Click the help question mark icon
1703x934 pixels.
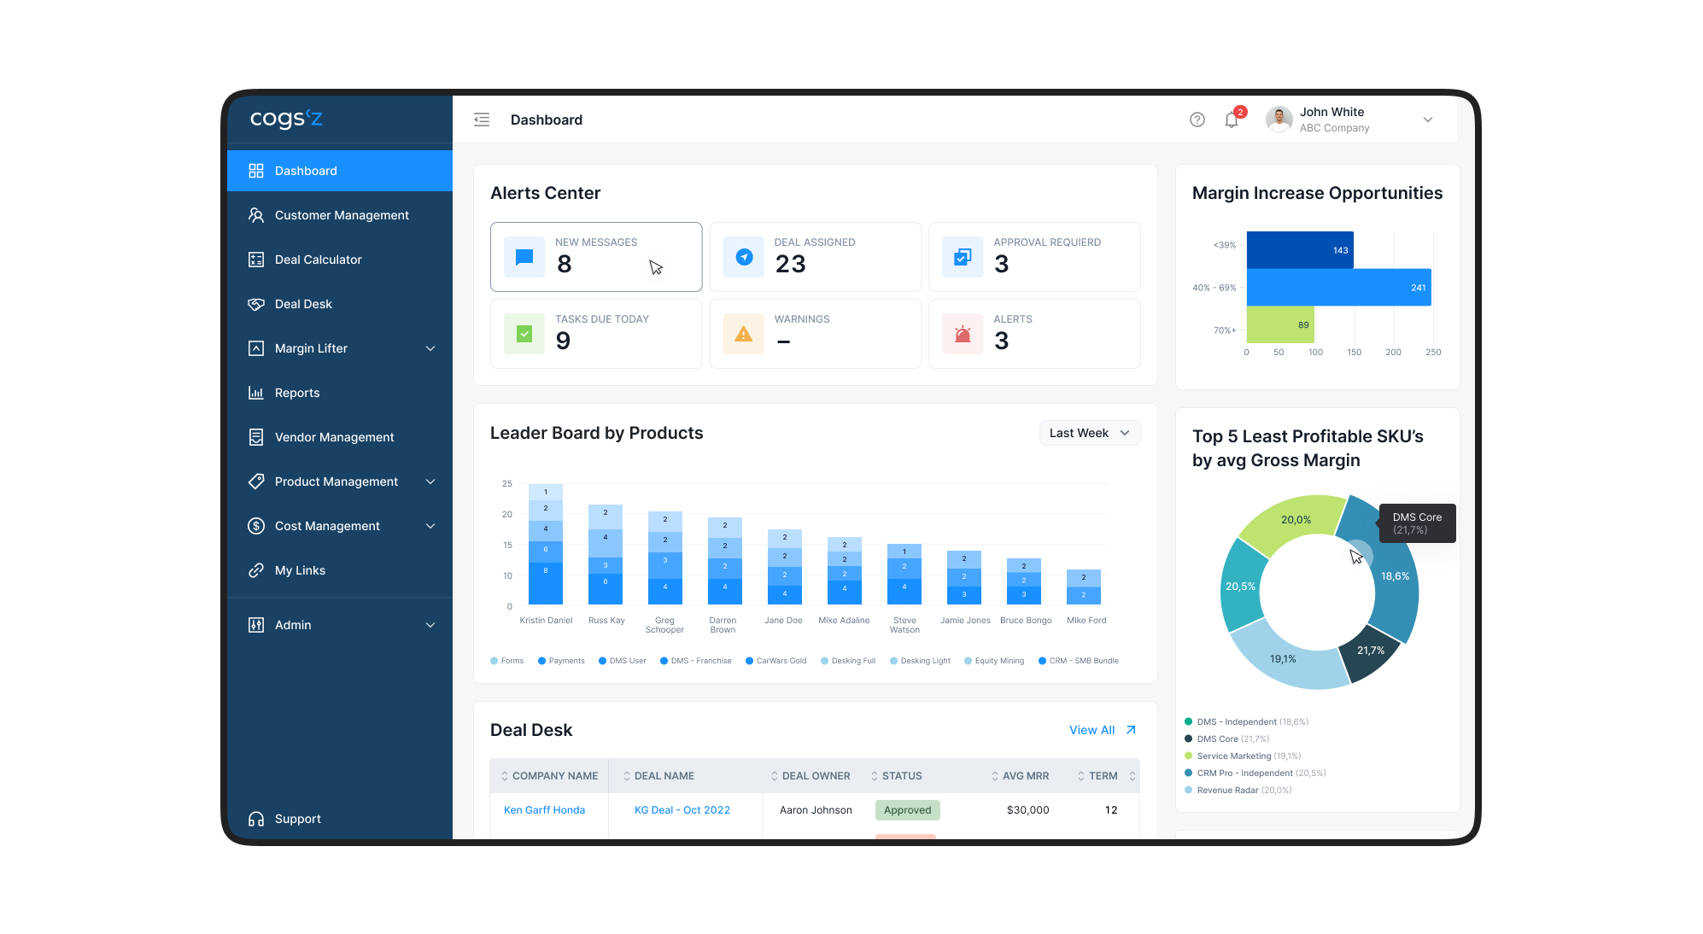coord(1197,120)
